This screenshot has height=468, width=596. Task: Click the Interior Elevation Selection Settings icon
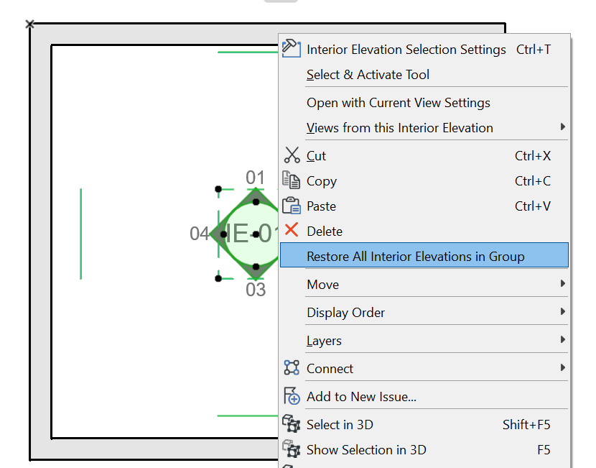pos(291,48)
